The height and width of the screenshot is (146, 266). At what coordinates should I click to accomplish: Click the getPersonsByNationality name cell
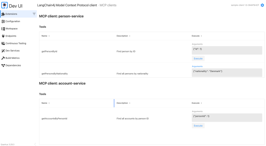coord(55,74)
